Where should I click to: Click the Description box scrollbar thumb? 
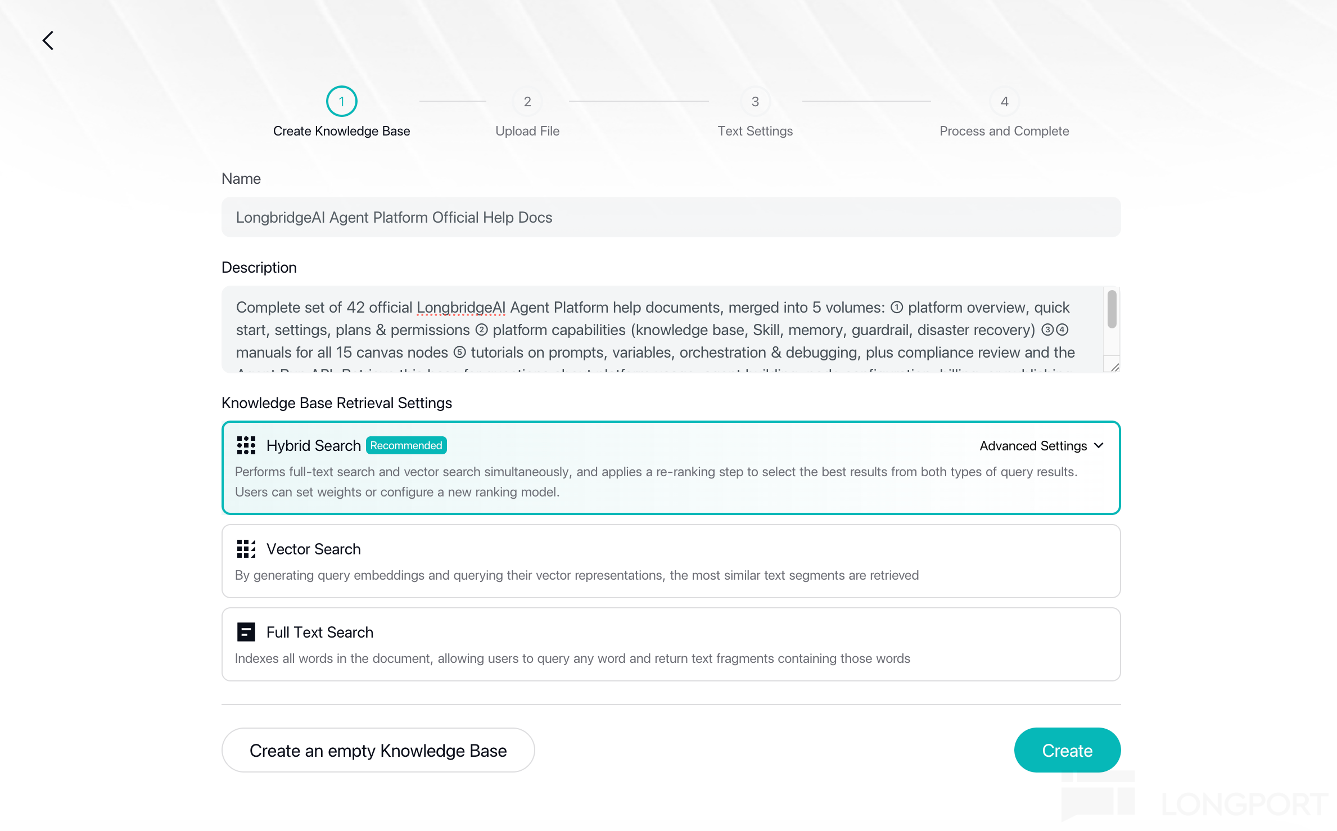point(1112,309)
